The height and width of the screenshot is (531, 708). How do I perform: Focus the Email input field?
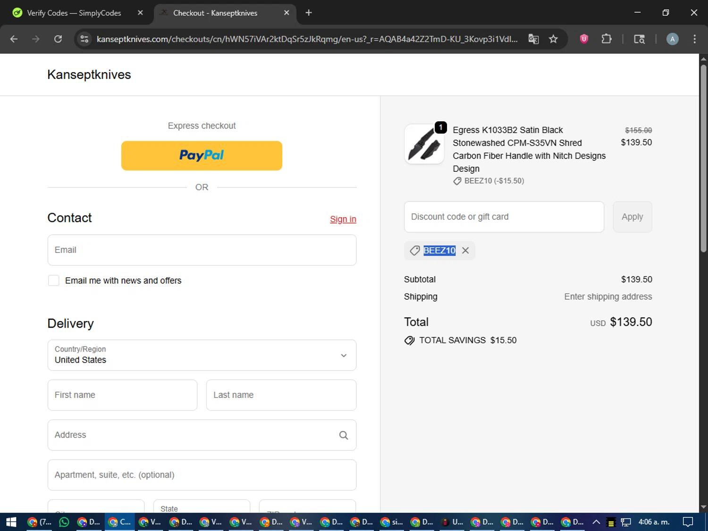point(202,250)
